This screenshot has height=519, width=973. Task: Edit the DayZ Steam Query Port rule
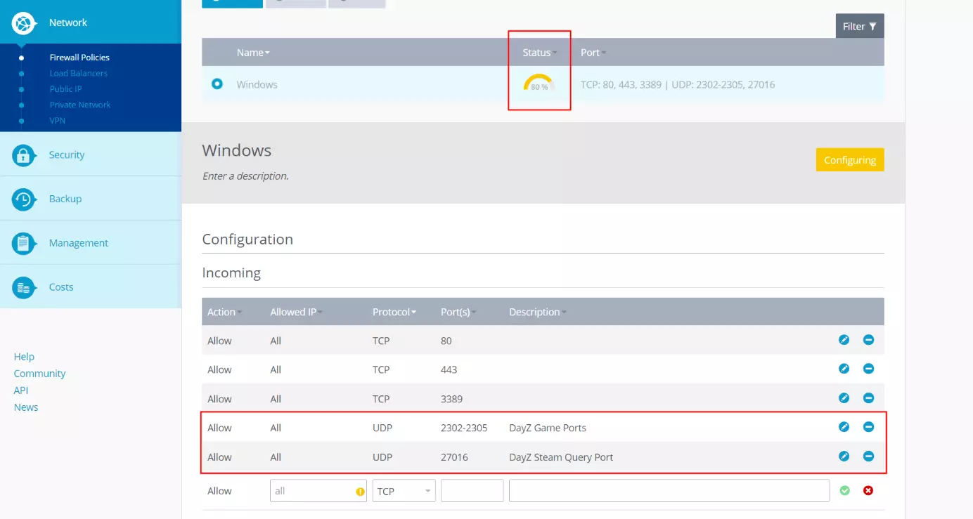click(844, 456)
